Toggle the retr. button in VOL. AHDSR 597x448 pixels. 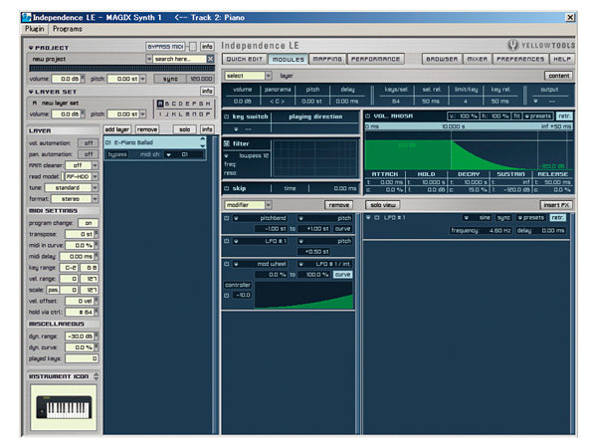click(x=564, y=115)
